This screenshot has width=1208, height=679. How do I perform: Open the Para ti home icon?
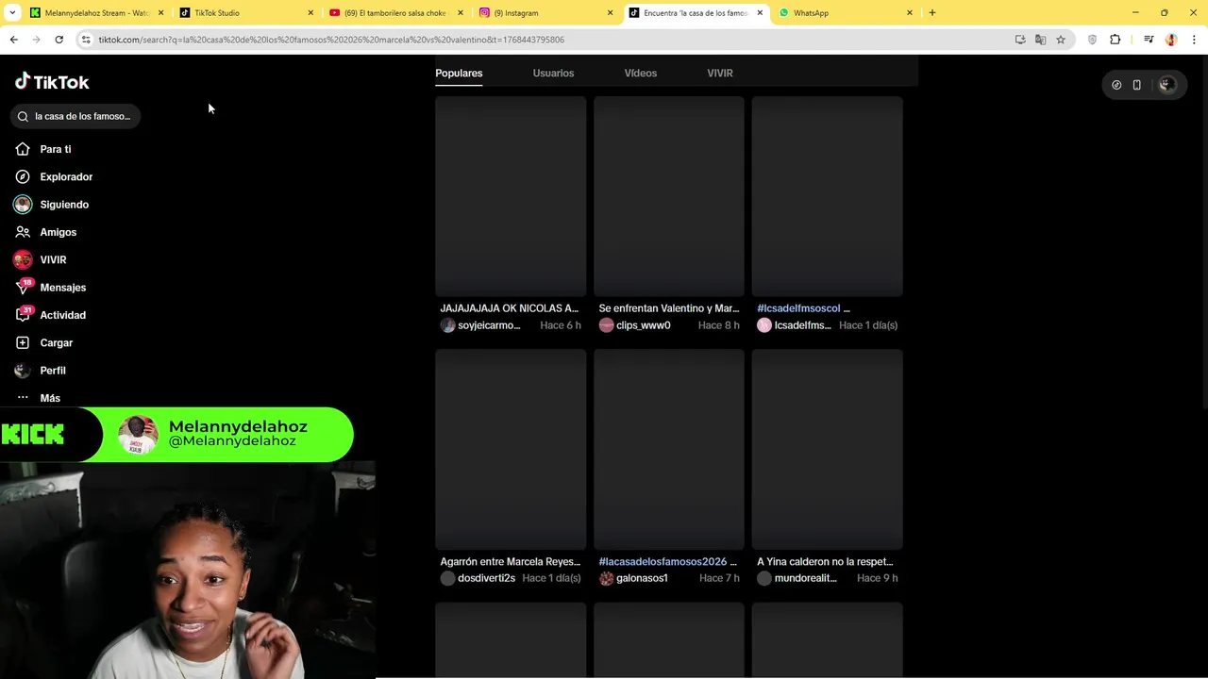click(x=23, y=149)
